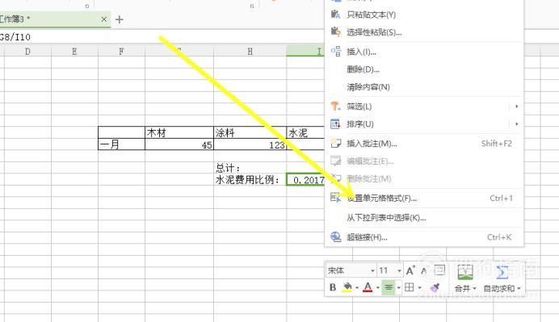Expand the borders dropdown arrow
This screenshot has width=559, height=322.
pyautogui.click(x=419, y=287)
